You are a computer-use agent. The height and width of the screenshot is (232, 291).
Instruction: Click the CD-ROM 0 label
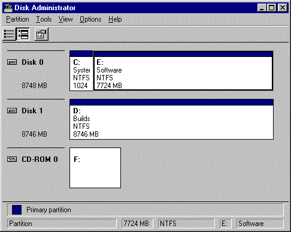coord(40,159)
